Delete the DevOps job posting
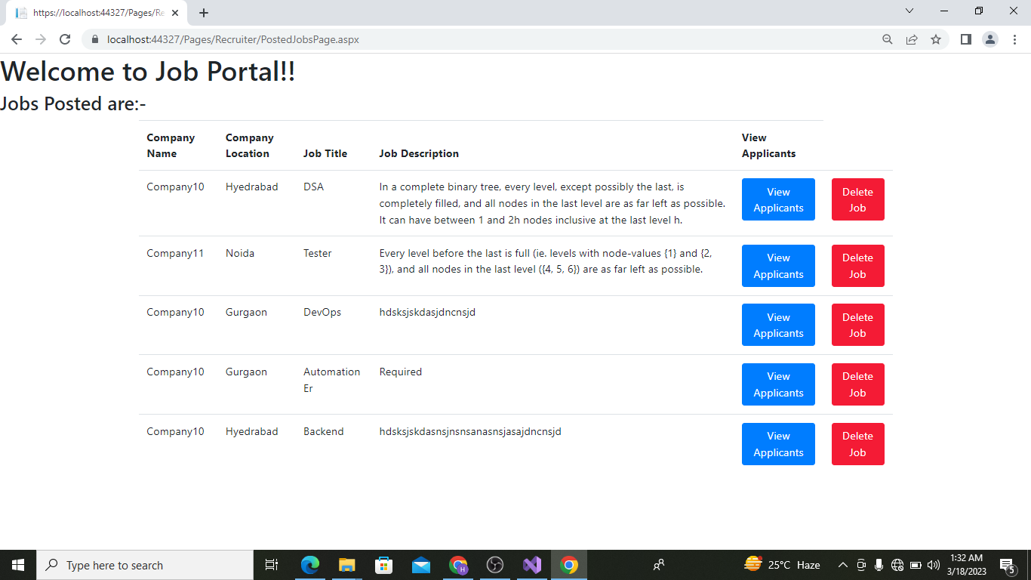Image resolution: width=1031 pixels, height=580 pixels. 857,325
